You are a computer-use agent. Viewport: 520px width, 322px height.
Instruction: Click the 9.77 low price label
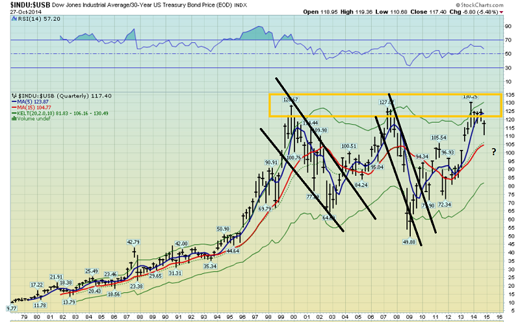(x=12, y=308)
